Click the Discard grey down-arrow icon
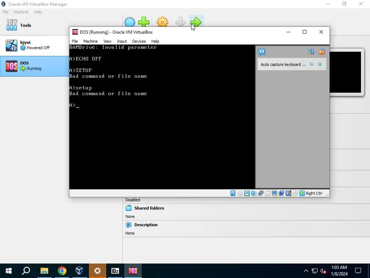Image resolution: width=370 pixels, height=278 pixels. pos(181,22)
